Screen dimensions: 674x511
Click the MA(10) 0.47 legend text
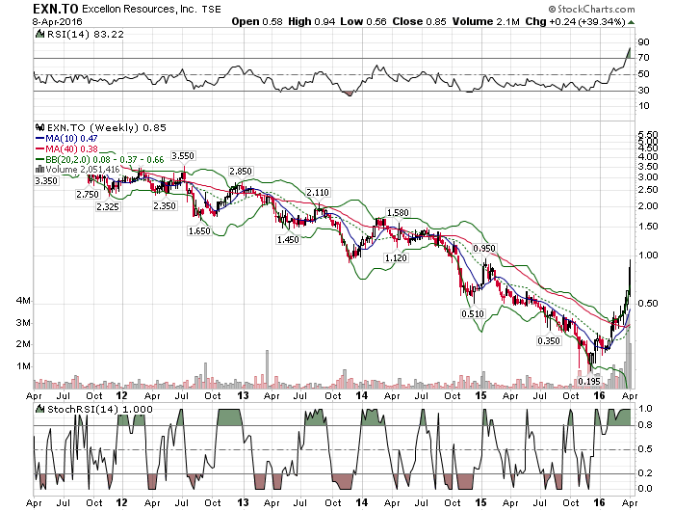[x=71, y=139]
